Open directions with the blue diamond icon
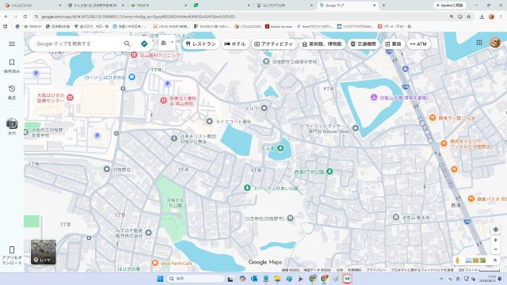The height and width of the screenshot is (285, 507). pos(144,44)
